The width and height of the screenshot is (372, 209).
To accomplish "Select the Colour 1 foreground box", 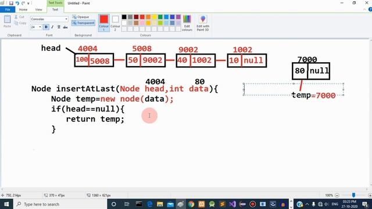I will tap(103, 23).
